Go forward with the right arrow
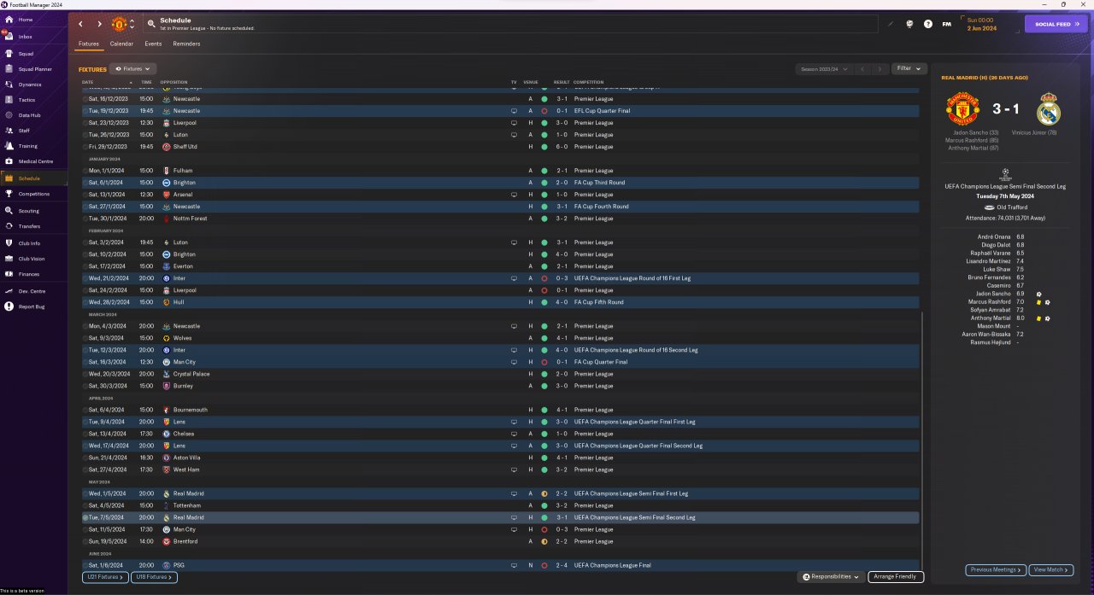The width and height of the screenshot is (1094, 595). [x=99, y=24]
